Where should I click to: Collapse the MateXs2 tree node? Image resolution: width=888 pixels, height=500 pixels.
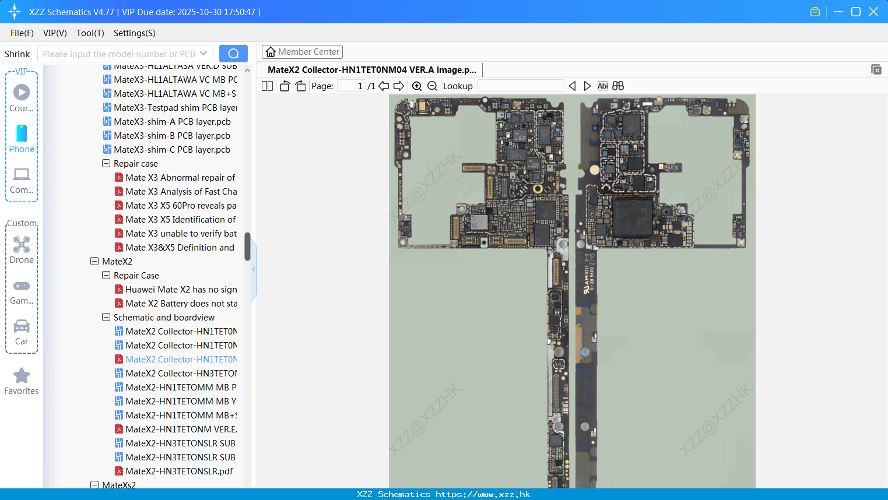click(94, 485)
